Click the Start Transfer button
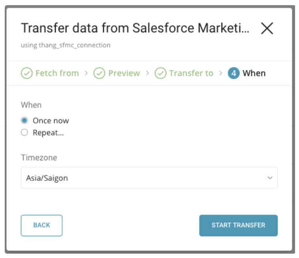Image resolution: width=299 pixels, height=258 pixels. point(238,225)
